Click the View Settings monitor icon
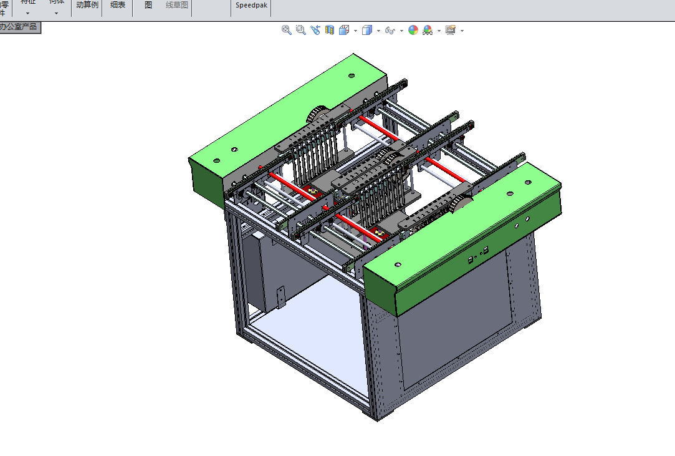The height and width of the screenshot is (456, 675). [x=450, y=30]
